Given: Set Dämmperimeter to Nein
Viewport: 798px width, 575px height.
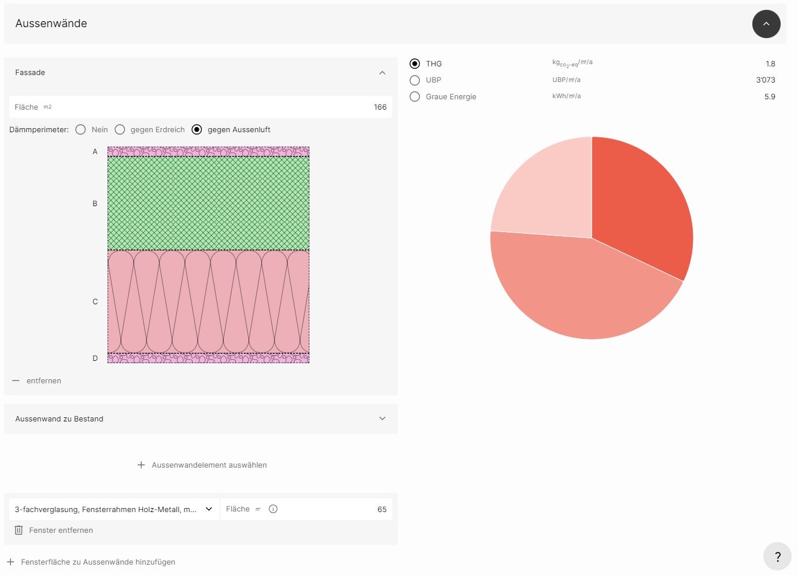Looking at the screenshot, I should point(80,129).
